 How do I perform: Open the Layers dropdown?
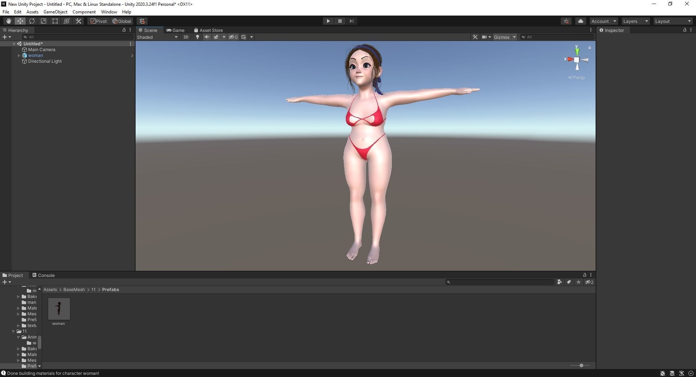coord(635,21)
